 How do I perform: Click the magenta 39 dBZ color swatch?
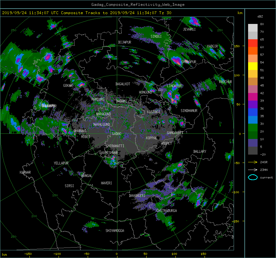coord(253,97)
